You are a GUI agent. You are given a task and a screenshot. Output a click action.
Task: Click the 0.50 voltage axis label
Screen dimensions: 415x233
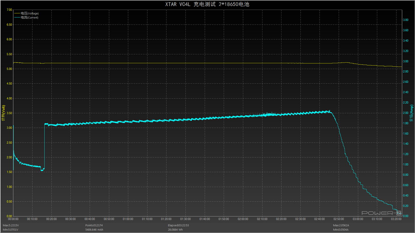tap(9, 202)
